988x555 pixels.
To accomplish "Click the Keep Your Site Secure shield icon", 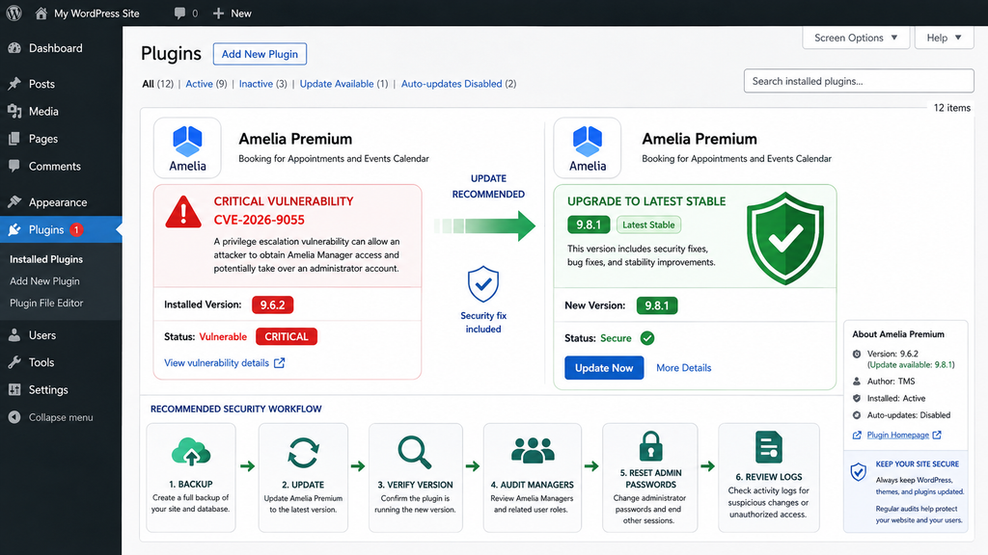I will 858,472.
